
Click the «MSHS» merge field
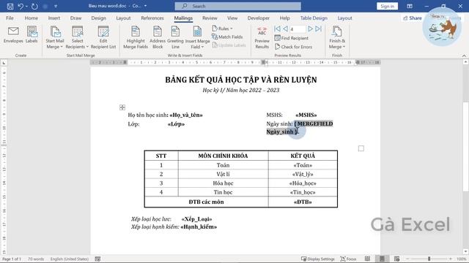pos(306,115)
